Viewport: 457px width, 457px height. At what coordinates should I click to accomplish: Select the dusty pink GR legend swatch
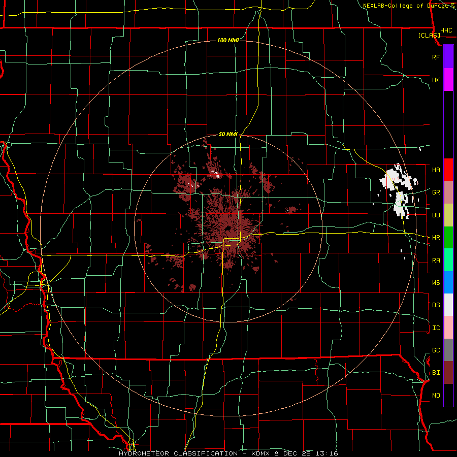448,192
